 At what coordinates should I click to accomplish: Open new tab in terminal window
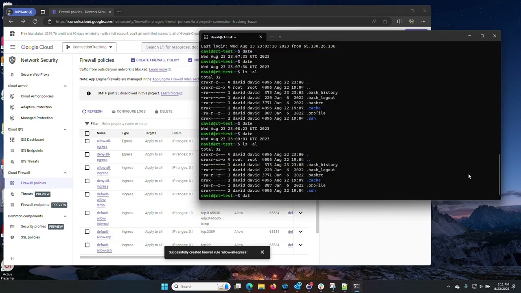272,37
